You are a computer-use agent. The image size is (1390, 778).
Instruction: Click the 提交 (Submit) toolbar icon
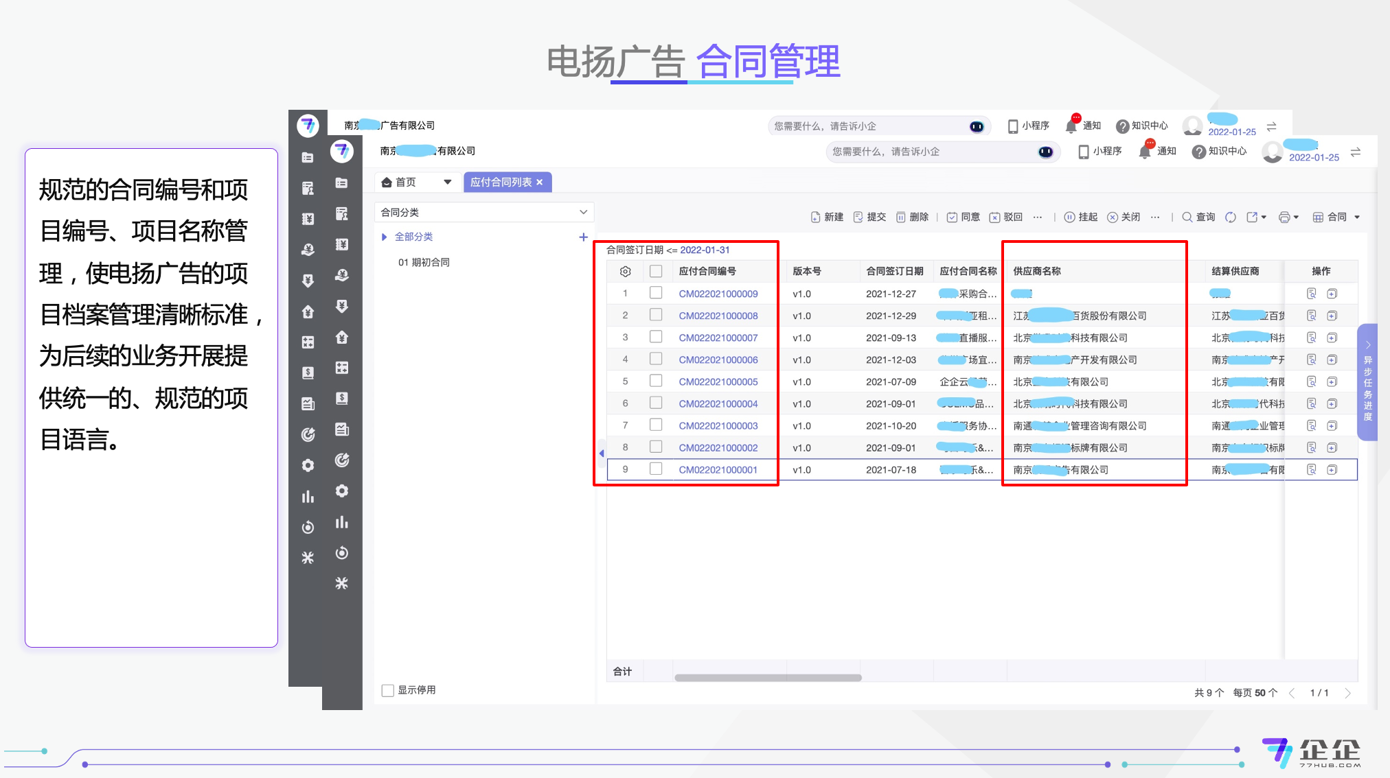click(x=858, y=217)
